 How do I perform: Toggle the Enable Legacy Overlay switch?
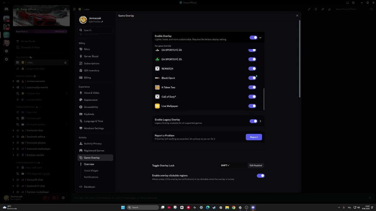253,121
